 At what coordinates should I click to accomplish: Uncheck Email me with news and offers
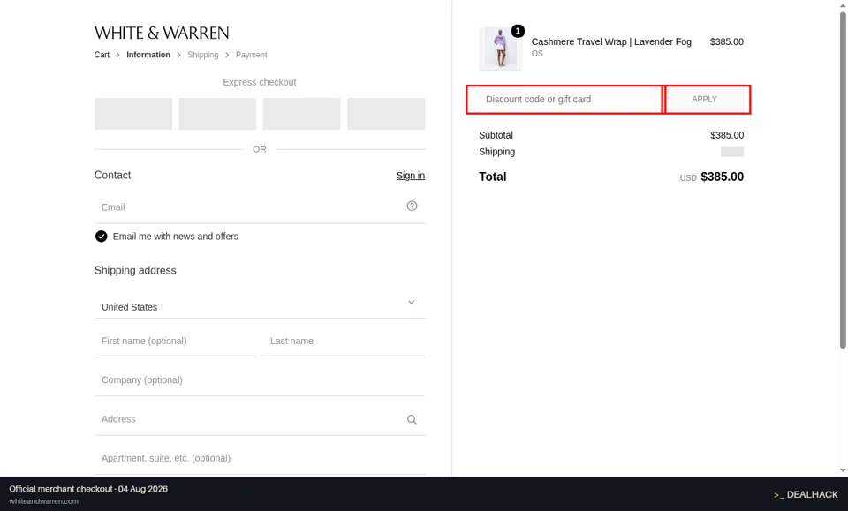click(101, 236)
